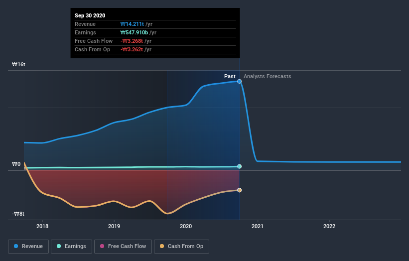Toggle the Cash From Op legend button
The image size is (409, 261).
pyautogui.click(x=181, y=247)
